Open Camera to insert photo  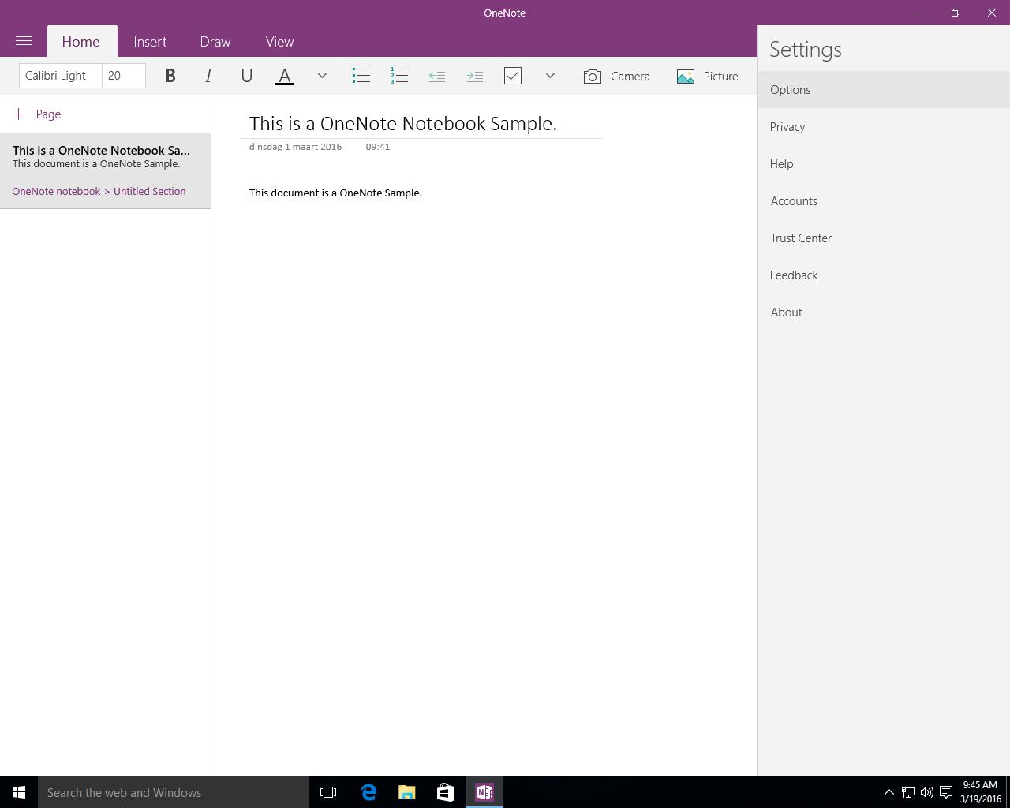[617, 76]
